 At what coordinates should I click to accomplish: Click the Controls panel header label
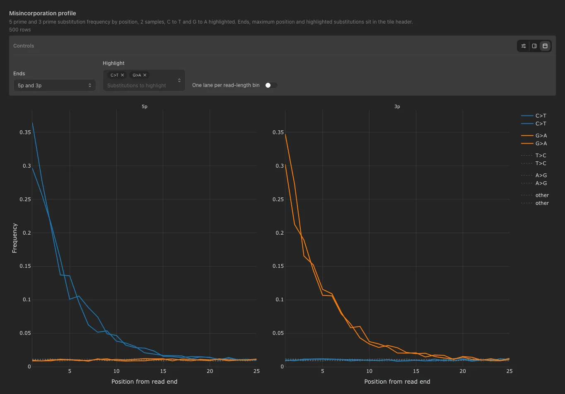24,46
